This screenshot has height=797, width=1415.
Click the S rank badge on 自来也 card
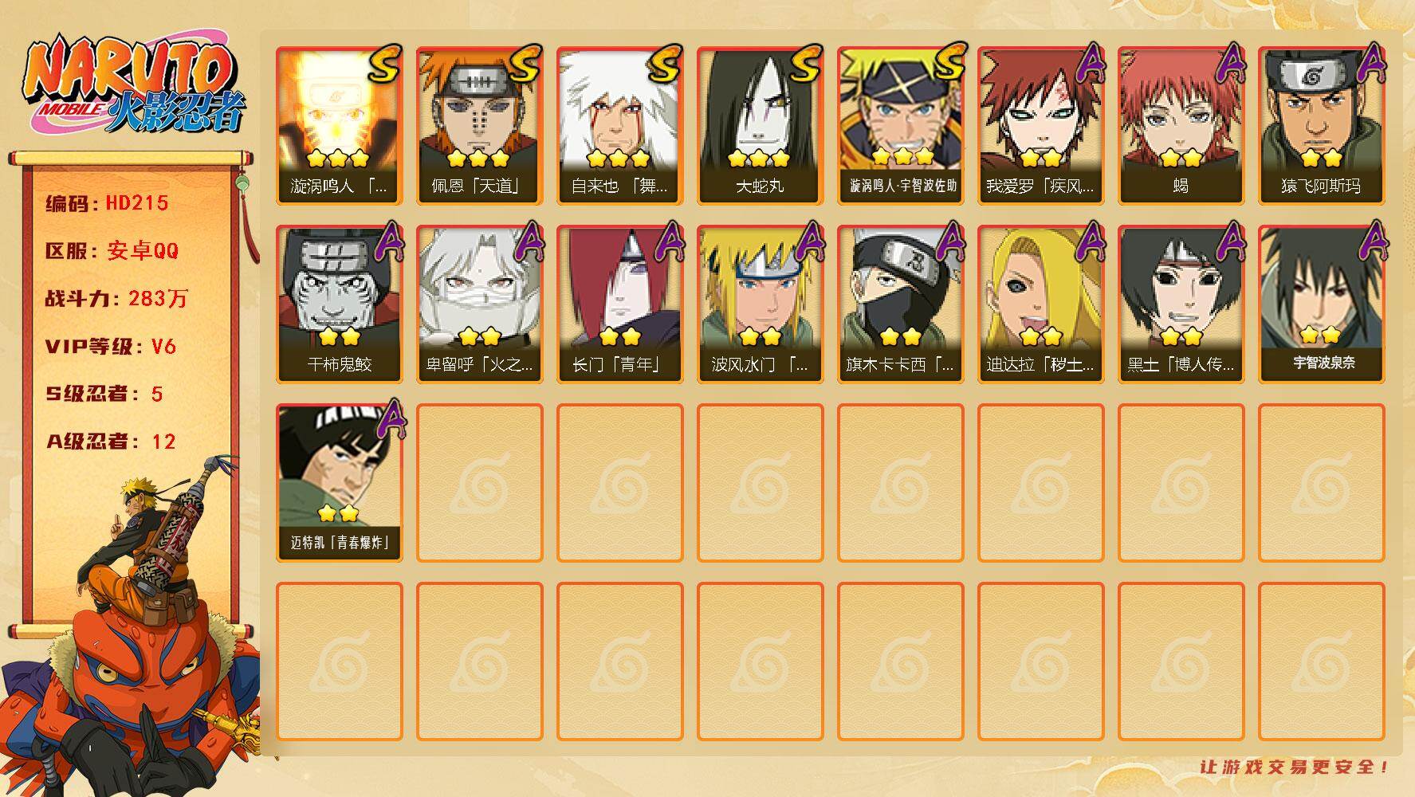tap(665, 64)
